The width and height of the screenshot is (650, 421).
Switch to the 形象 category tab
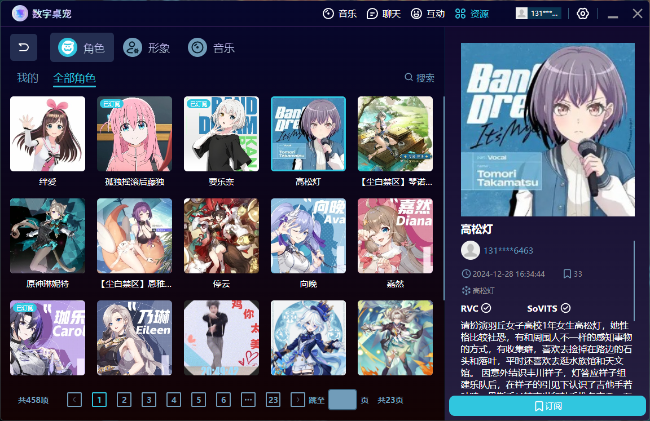[147, 47]
